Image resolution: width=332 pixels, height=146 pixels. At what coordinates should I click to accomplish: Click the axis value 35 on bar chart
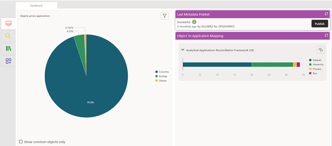pyautogui.click(x=303, y=75)
